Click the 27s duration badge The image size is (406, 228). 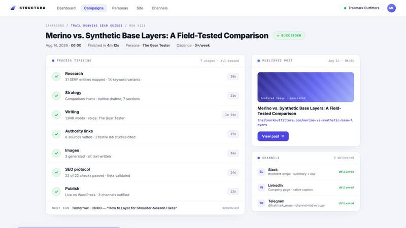233,134
